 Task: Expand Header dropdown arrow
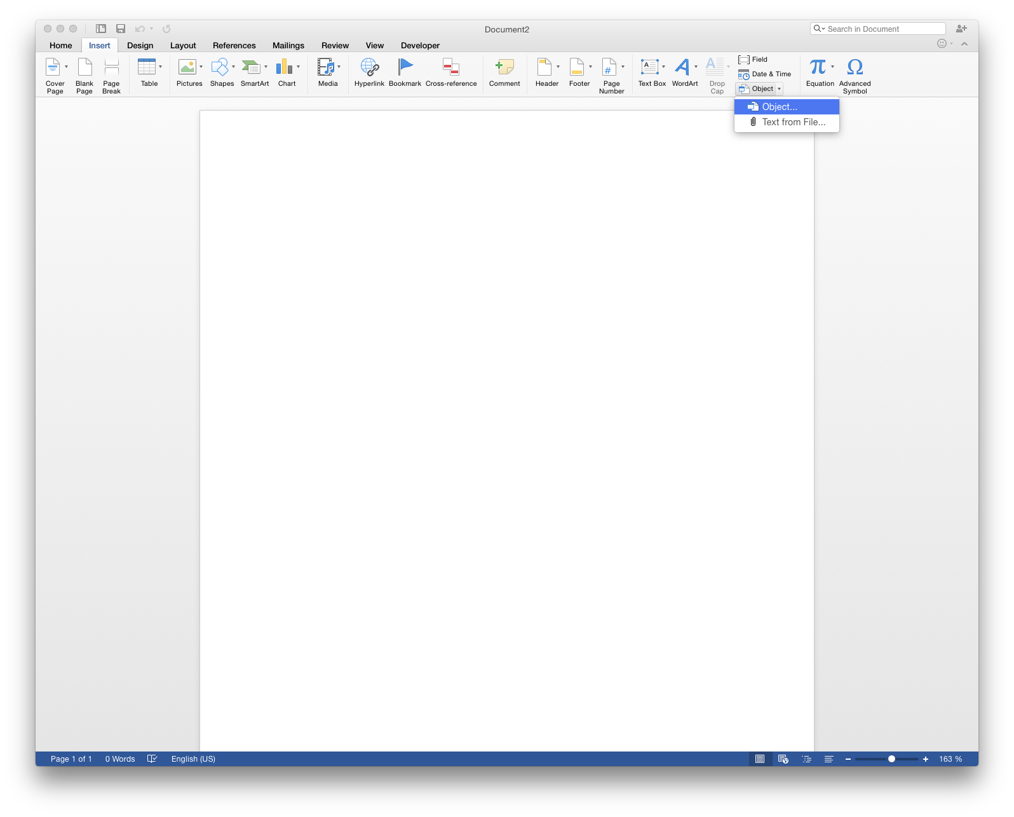coord(558,67)
